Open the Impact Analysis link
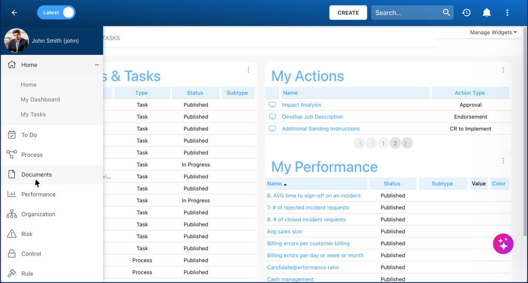The width and height of the screenshot is (528, 283). (x=301, y=105)
